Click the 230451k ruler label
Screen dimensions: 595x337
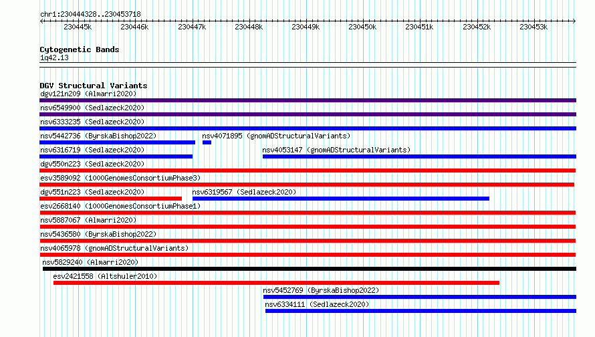[x=419, y=27]
